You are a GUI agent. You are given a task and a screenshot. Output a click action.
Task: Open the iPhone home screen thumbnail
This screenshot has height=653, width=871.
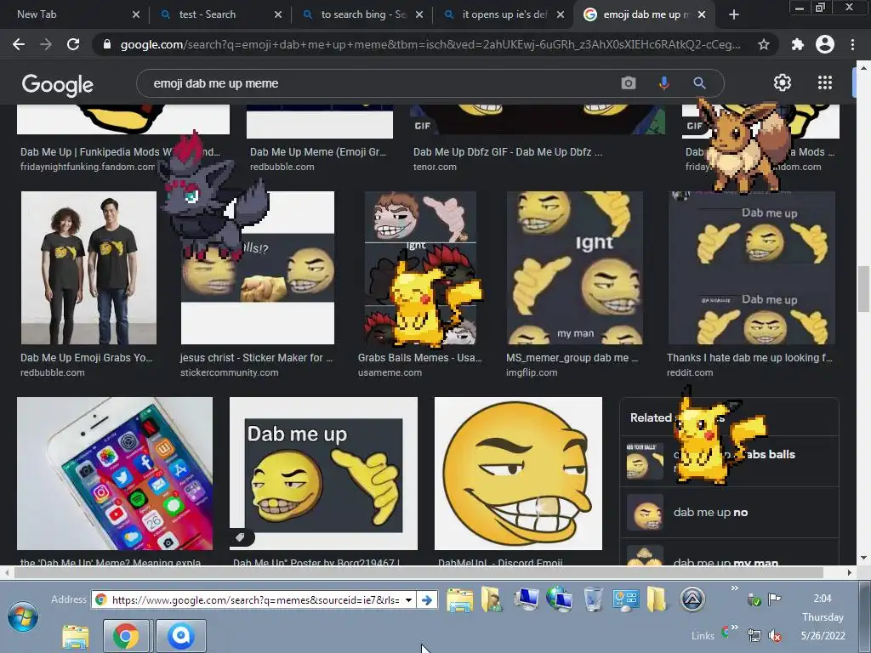click(x=115, y=473)
